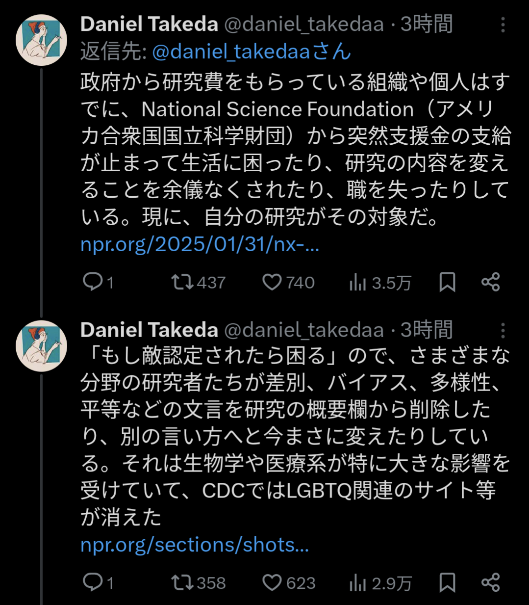The width and height of the screenshot is (529, 605).
Task: Like the first tweet with 740 likes
Action: (x=272, y=282)
